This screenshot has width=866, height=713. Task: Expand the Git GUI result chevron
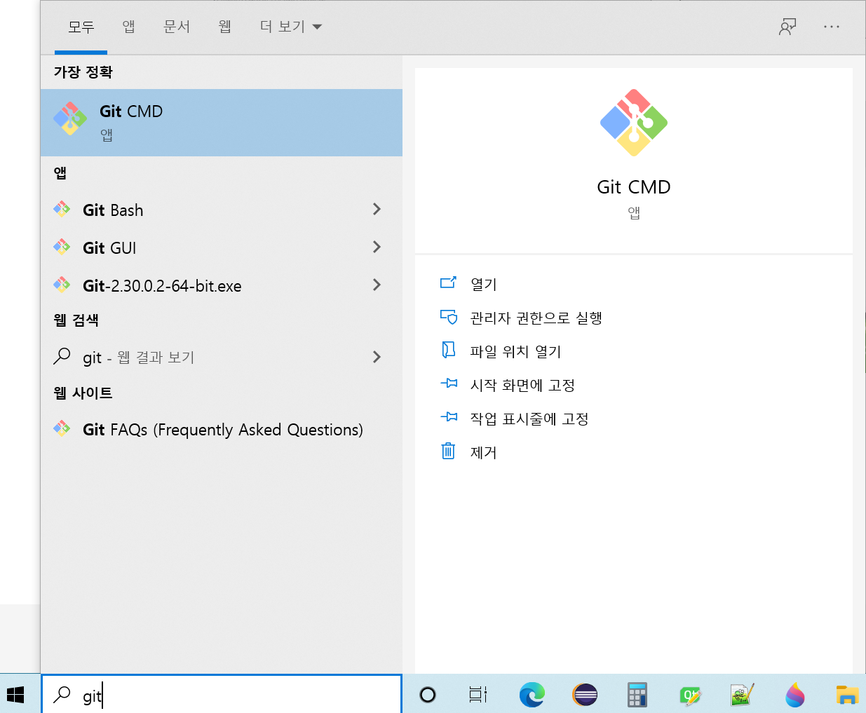[x=377, y=247]
